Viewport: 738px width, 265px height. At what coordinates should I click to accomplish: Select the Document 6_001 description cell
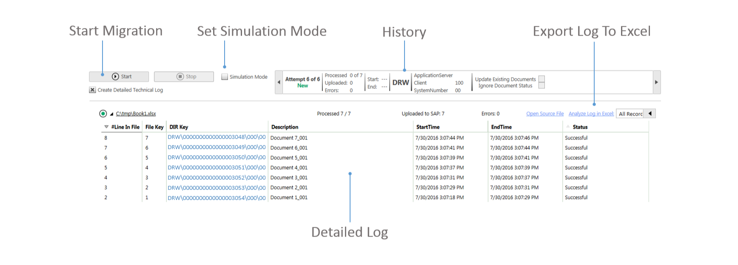(x=289, y=148)
